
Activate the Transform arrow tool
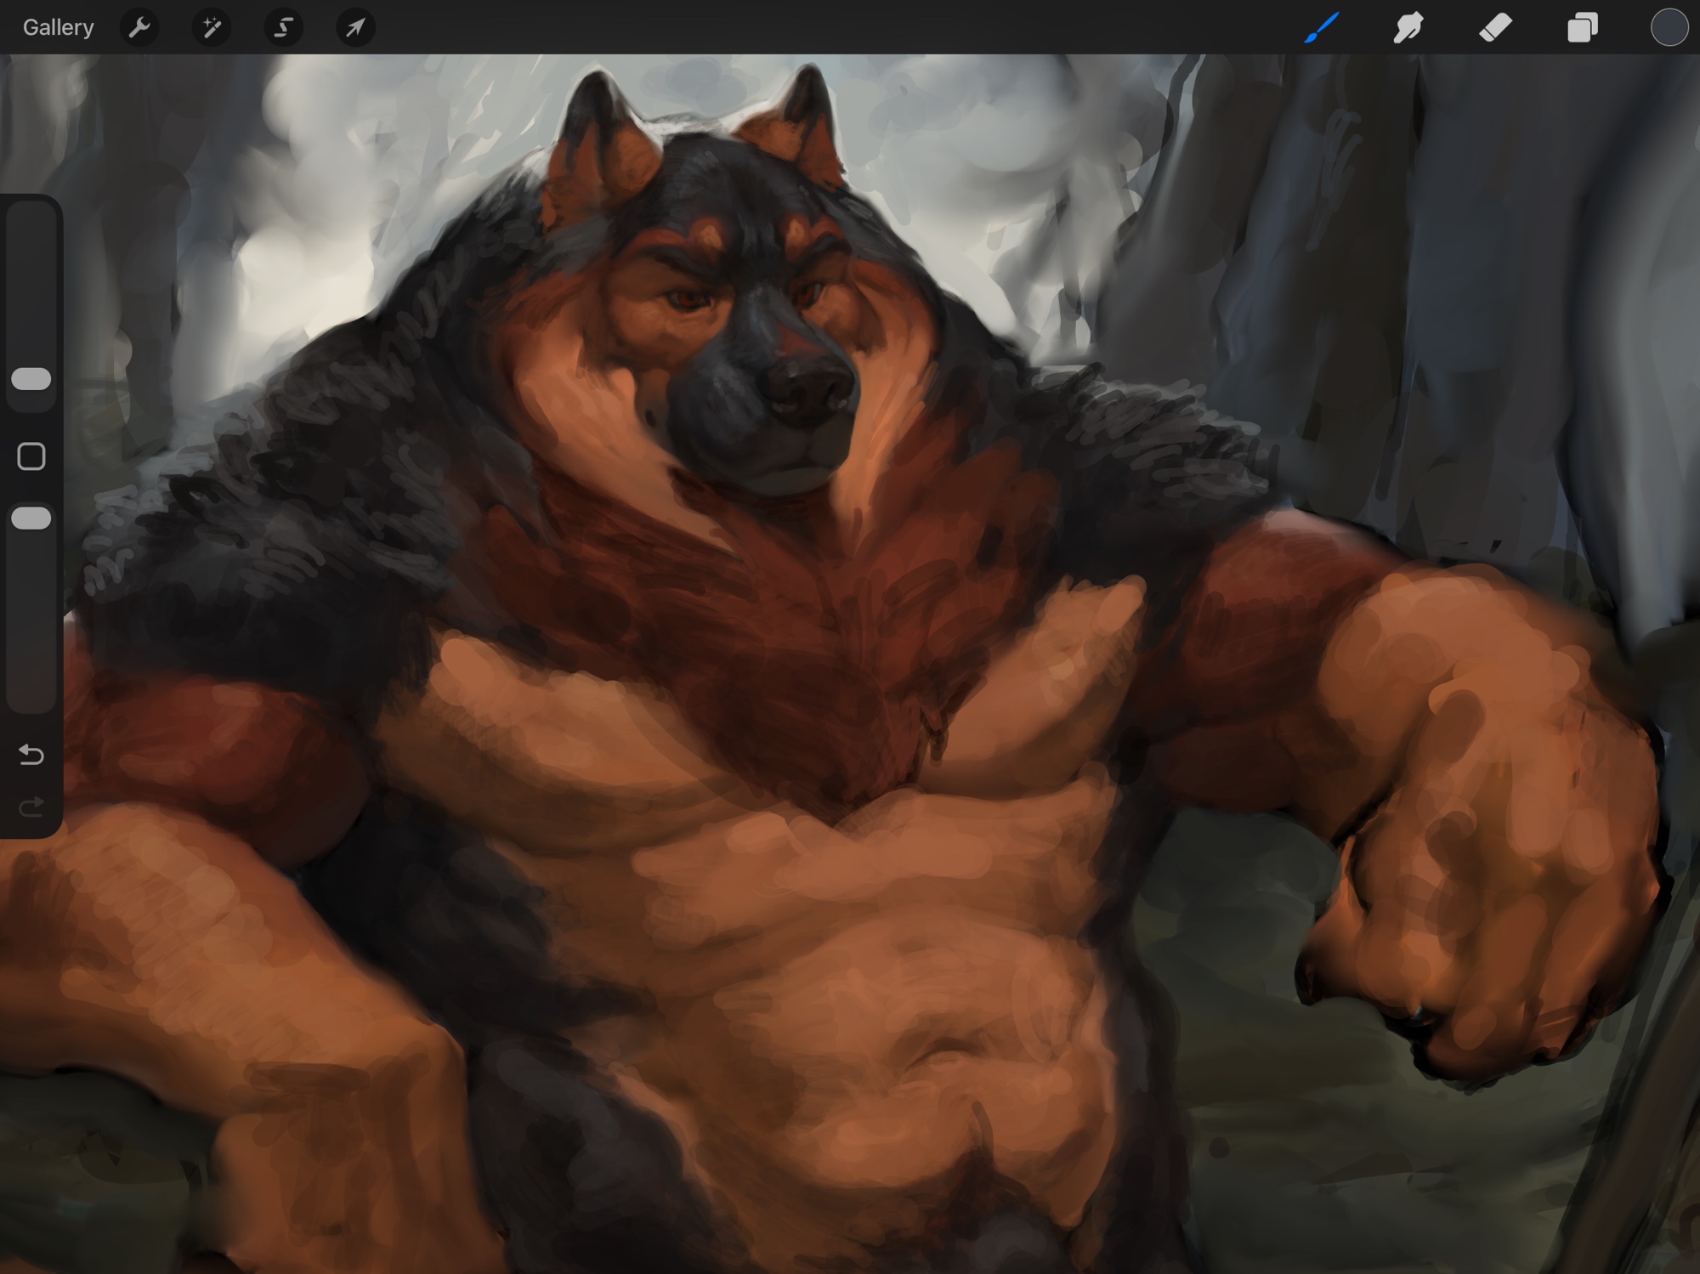[355, 27]
